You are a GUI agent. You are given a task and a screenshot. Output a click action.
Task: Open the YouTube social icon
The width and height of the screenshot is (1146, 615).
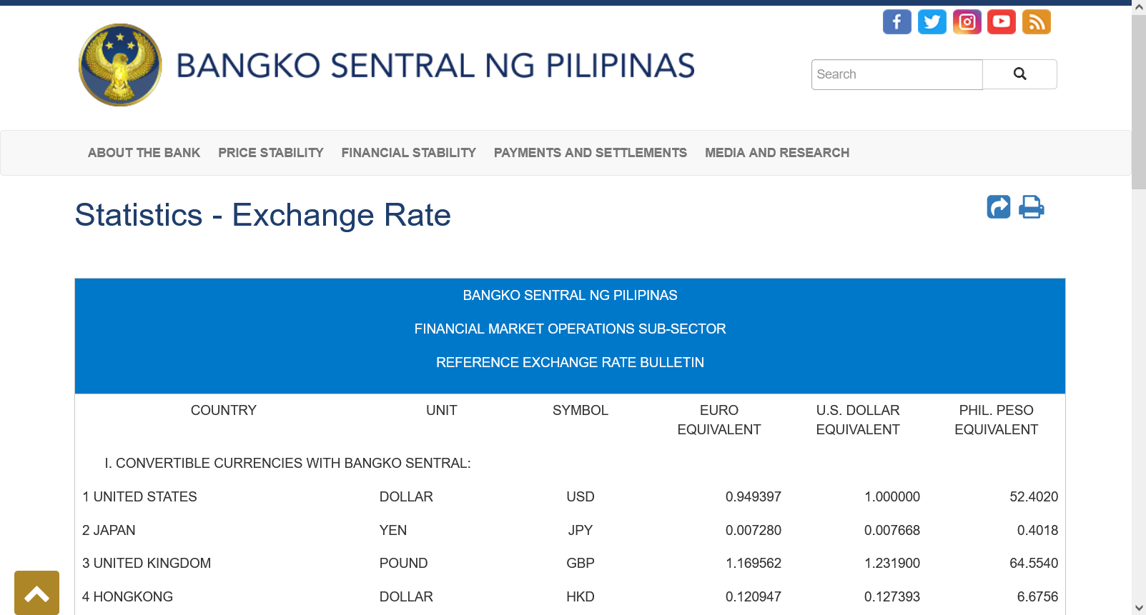(x=1002, y=22)
